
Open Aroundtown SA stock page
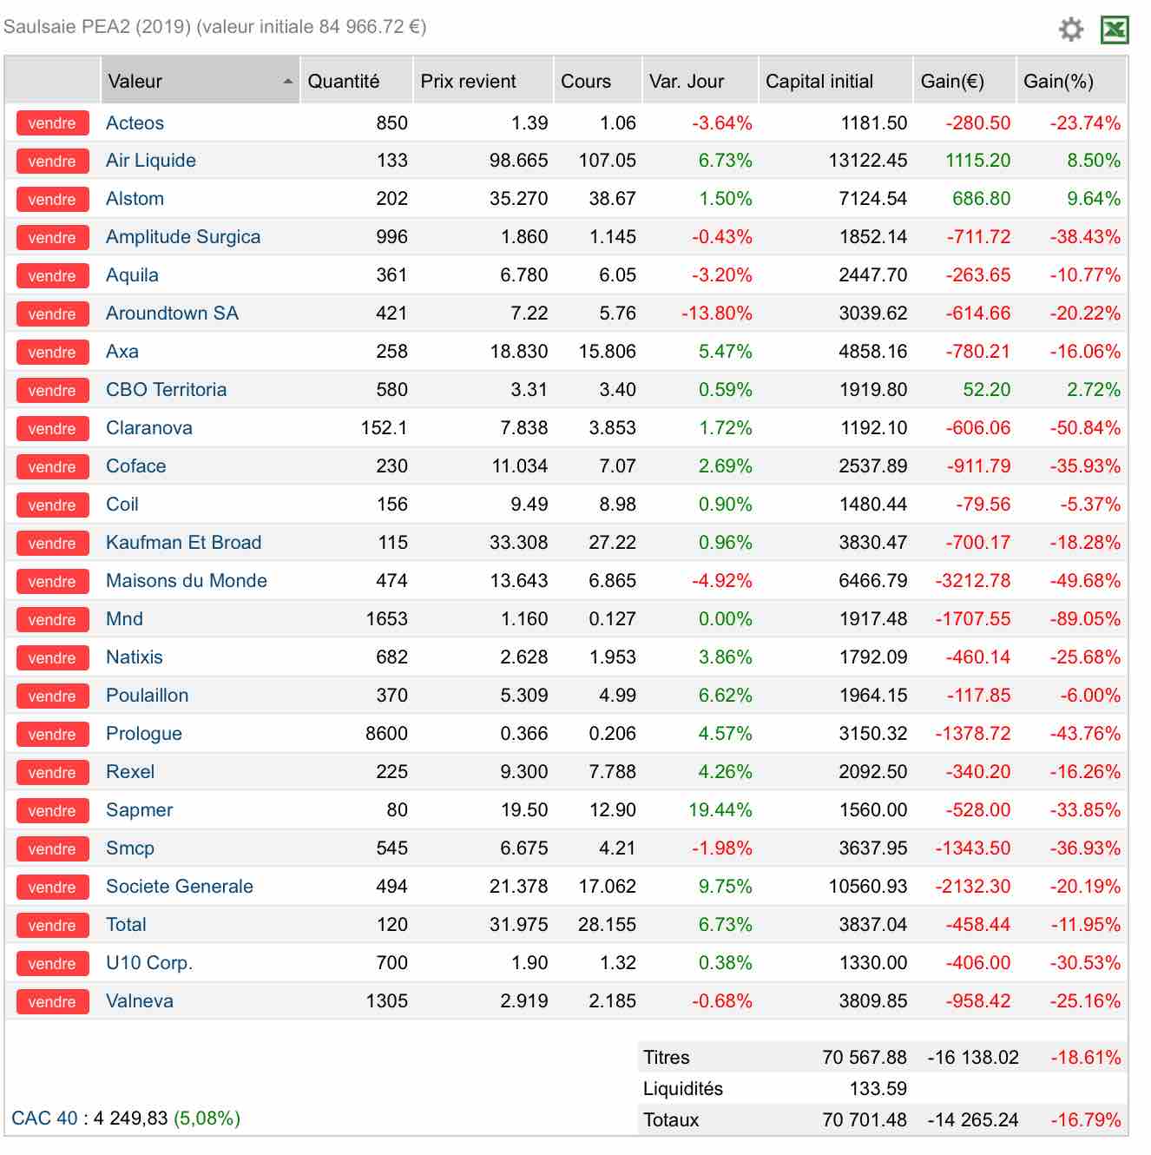[x=172, y=313]
